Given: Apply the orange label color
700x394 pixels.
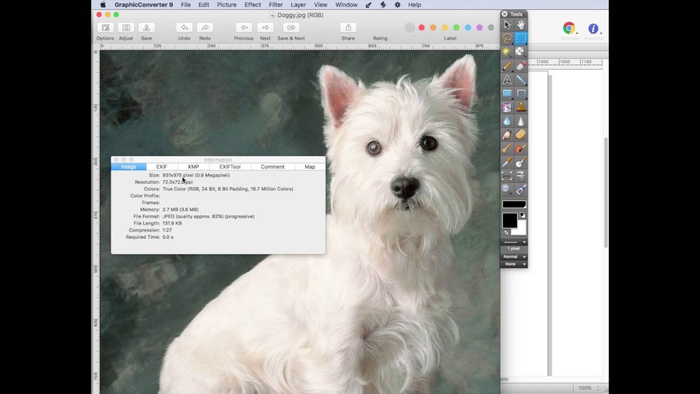Looking at the screenshot, I should click(x=433, y=27).
